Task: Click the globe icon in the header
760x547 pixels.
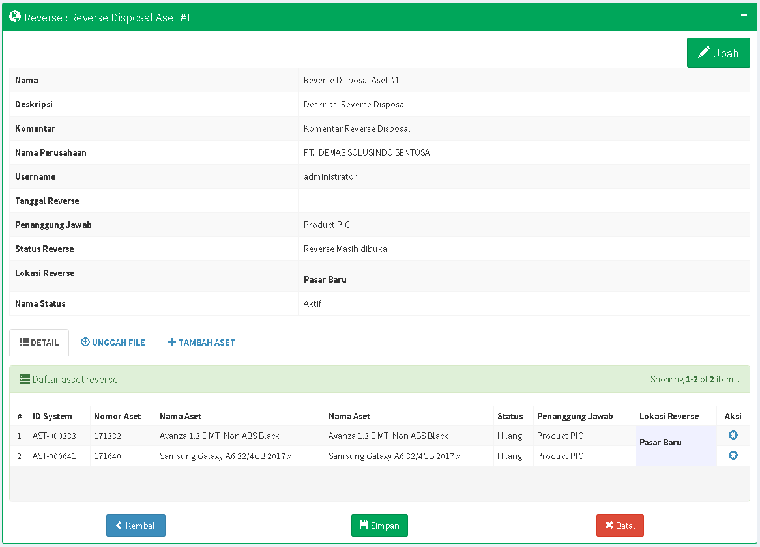Action: (15, 18)
